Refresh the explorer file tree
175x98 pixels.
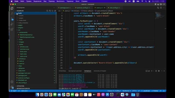click(52, 11)
